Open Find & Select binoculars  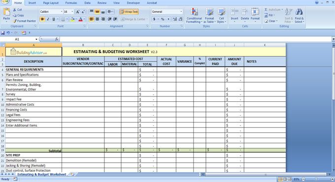click(299, 16)
